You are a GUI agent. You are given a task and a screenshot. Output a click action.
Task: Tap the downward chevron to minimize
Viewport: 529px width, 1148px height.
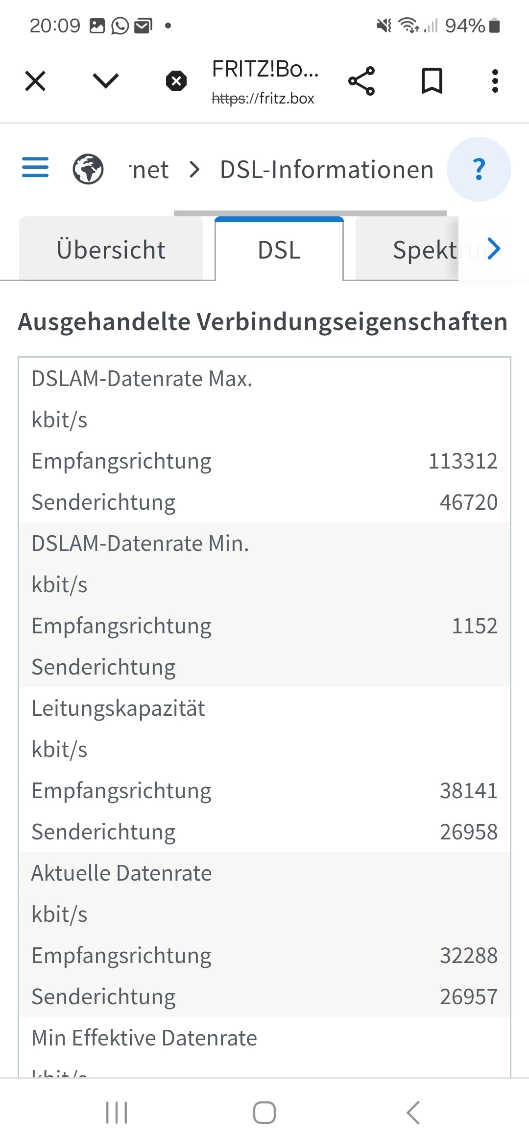(106, 81)
